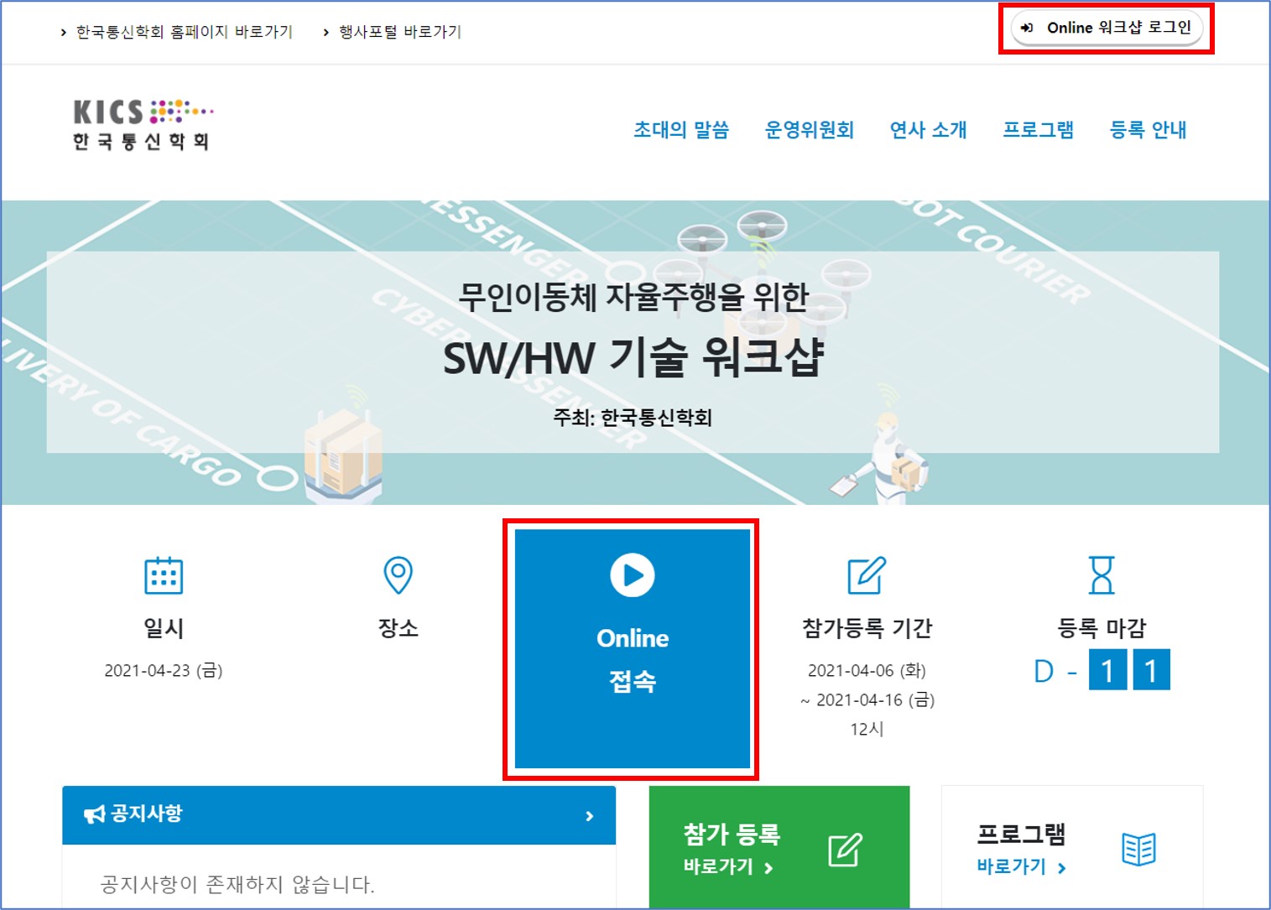Expand 공지사항 using the right chevron

[x=590, y=815]
